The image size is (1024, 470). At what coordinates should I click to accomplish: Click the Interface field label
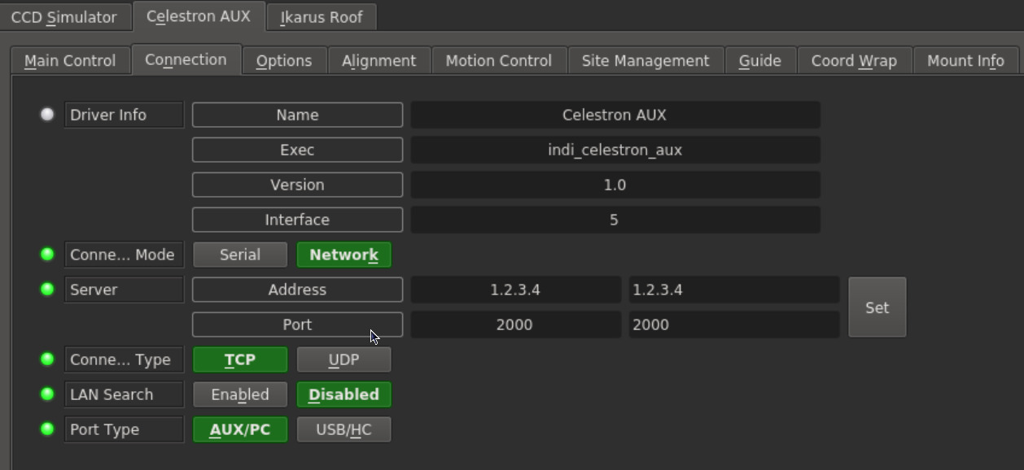297,220
